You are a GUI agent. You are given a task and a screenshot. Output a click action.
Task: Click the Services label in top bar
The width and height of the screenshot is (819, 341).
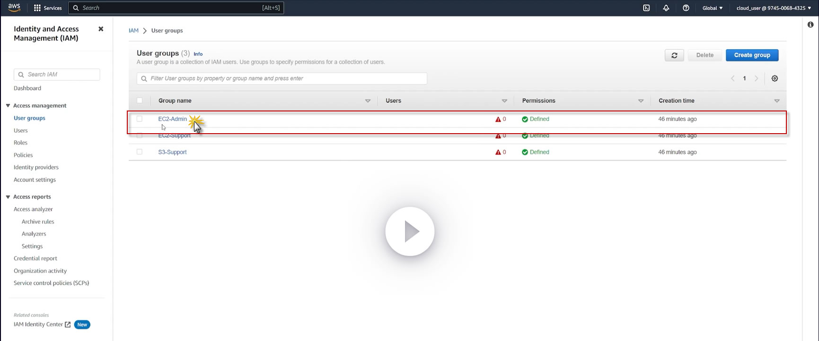[53, 8]
